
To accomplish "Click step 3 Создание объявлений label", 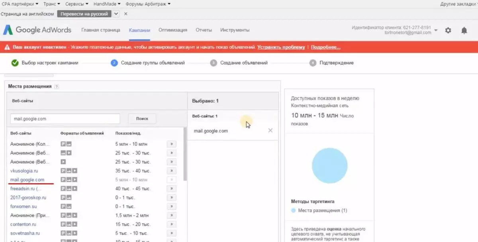I will pos(244,63).
